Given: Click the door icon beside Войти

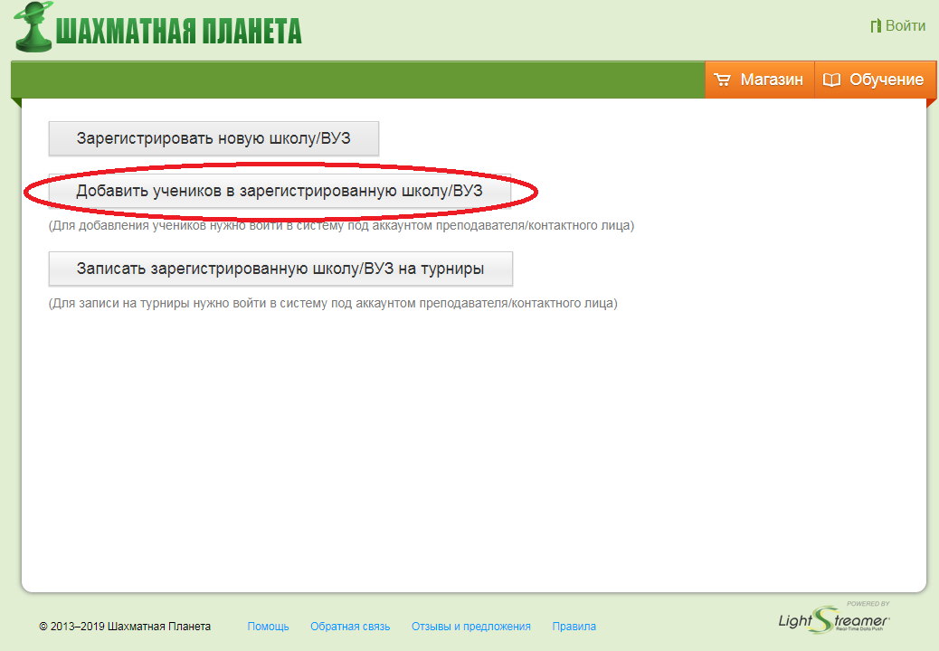Looking at the screenshot, I should [x=875, y=26].
